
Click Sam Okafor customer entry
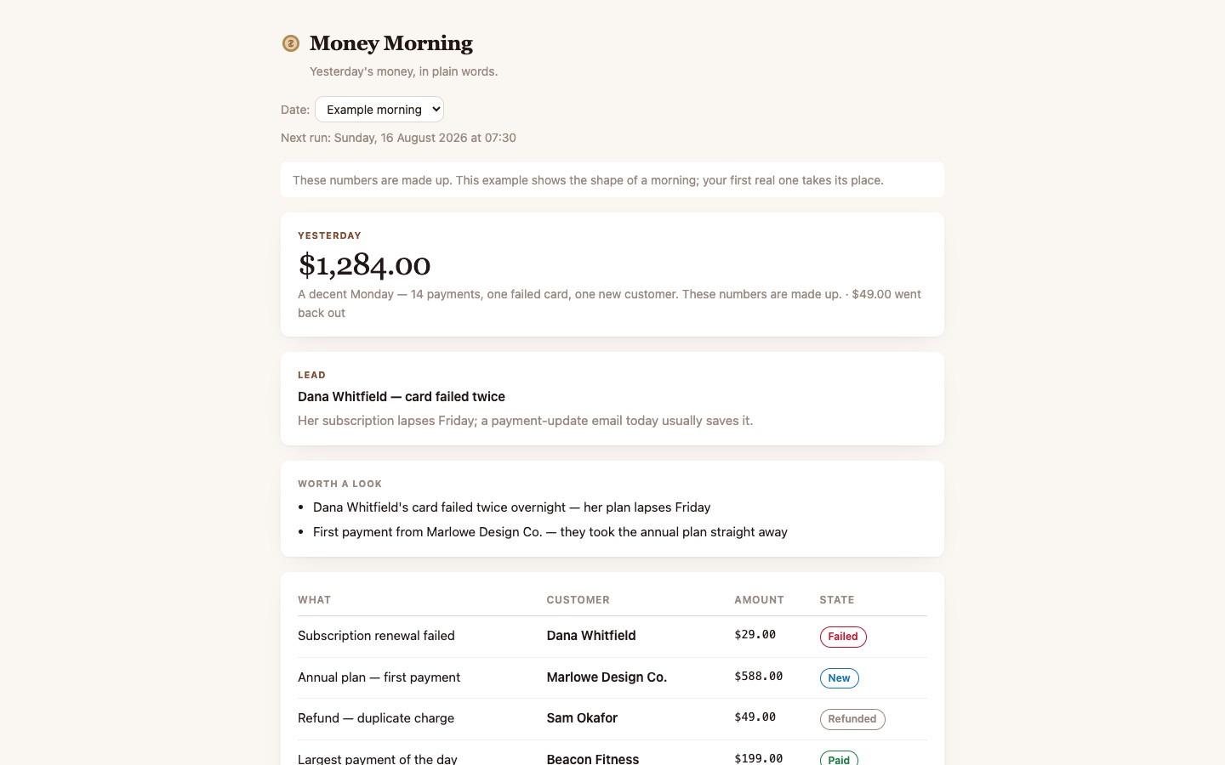click(582, 718)
